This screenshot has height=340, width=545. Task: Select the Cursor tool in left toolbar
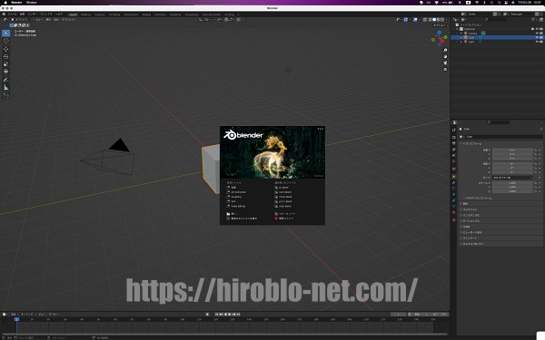(6, 41)
